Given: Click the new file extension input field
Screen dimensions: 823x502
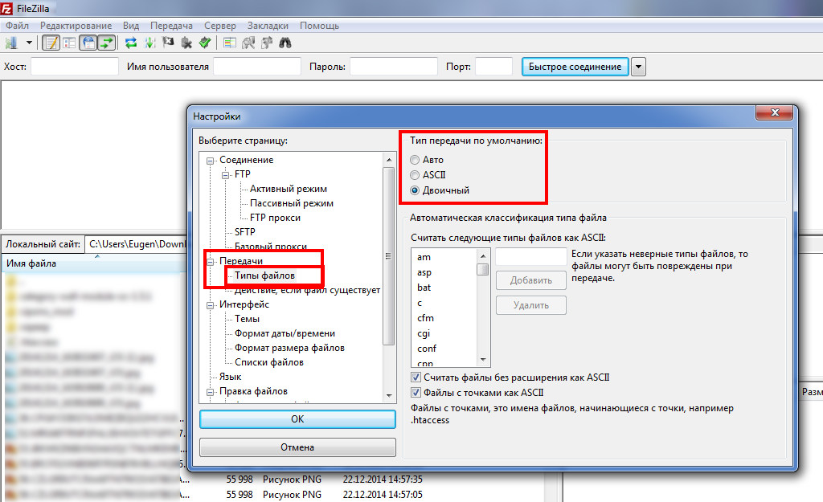Looking at the screenshot, I should [531, 257].
